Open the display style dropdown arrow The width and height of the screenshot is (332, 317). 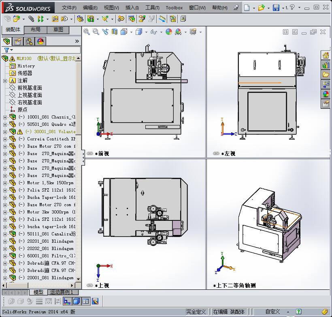pyautogui.click(x=146, y=31)
